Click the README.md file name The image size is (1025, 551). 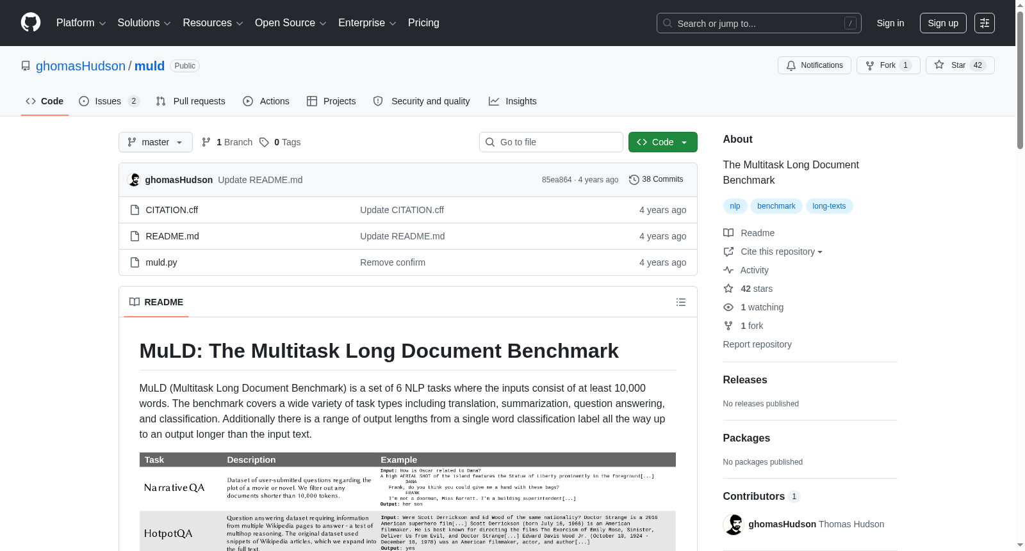pyautogui.click(x=172, y=236)
